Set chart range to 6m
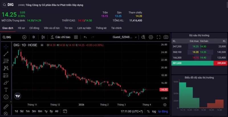Image resolution: width=228 pixels, height=117 pixels. 40,111
